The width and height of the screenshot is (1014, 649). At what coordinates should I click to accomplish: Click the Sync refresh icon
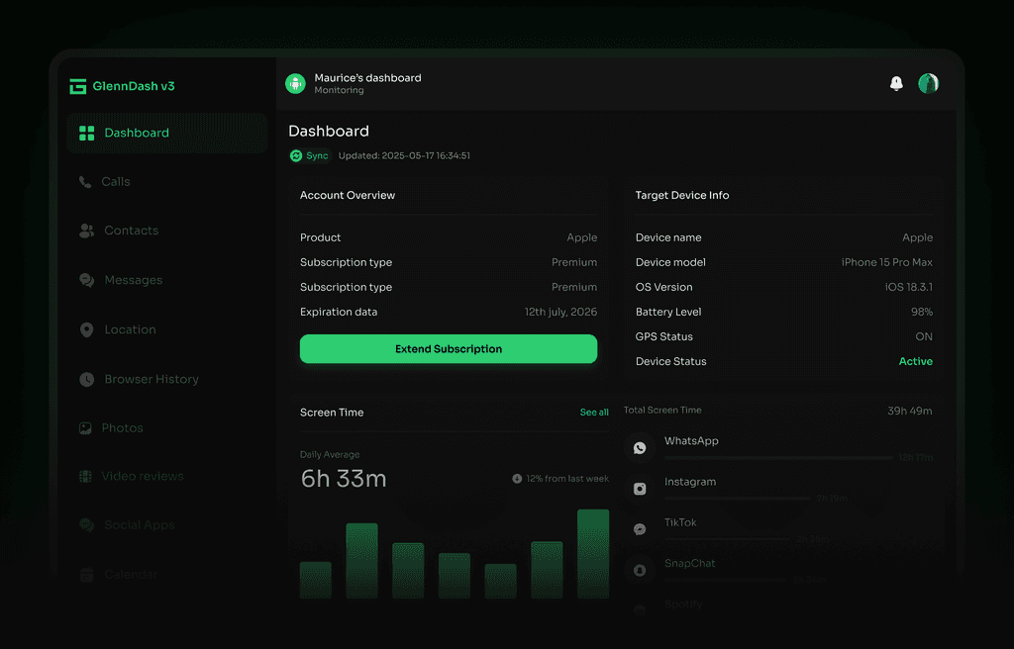click(296, 155)
